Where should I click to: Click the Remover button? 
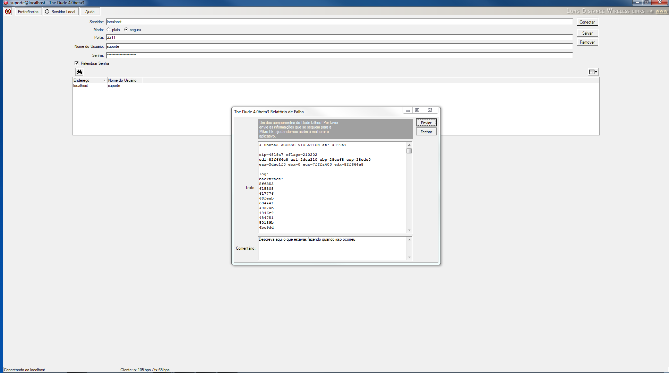pyautogui.click(x=587, y=42)
